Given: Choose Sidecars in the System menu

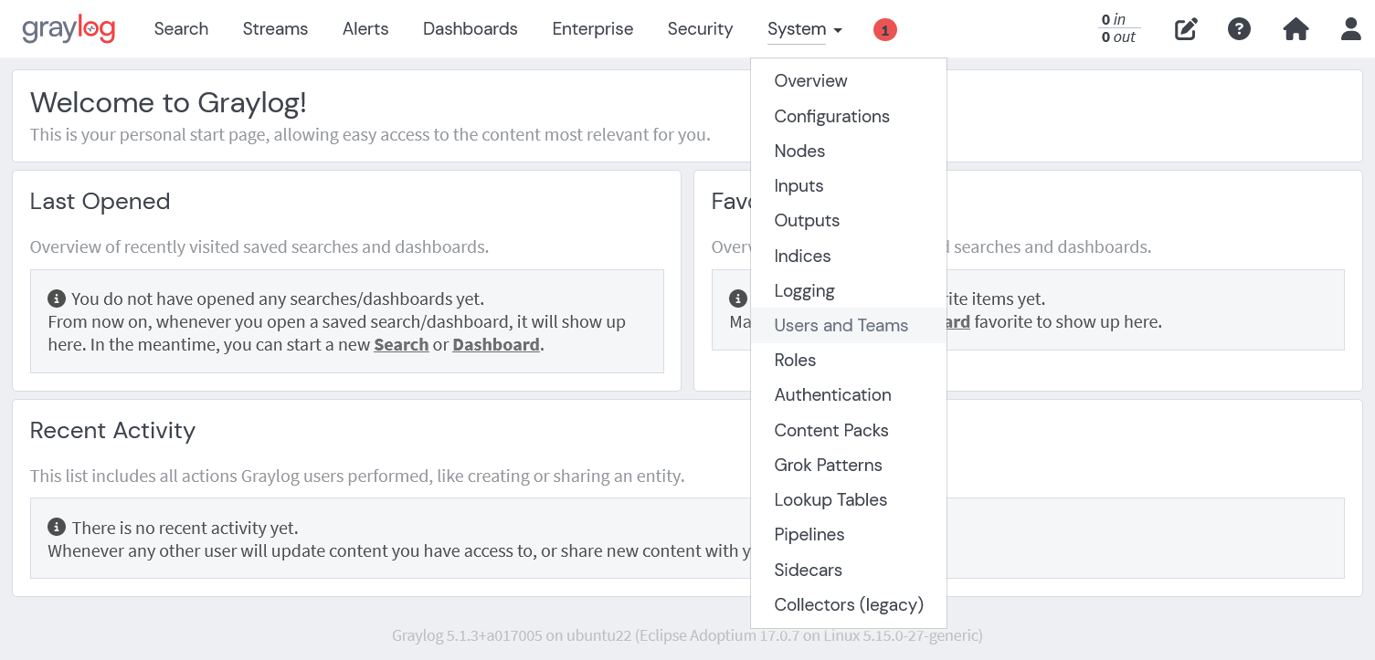Looking at the screenshot, I should pos(849,570).
